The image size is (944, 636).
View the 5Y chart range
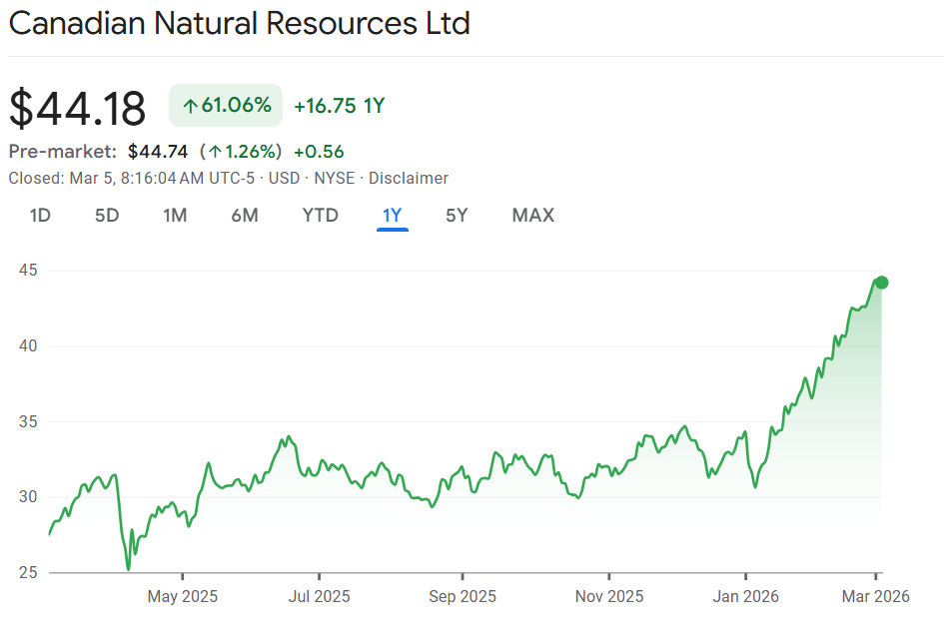[457, 215]
